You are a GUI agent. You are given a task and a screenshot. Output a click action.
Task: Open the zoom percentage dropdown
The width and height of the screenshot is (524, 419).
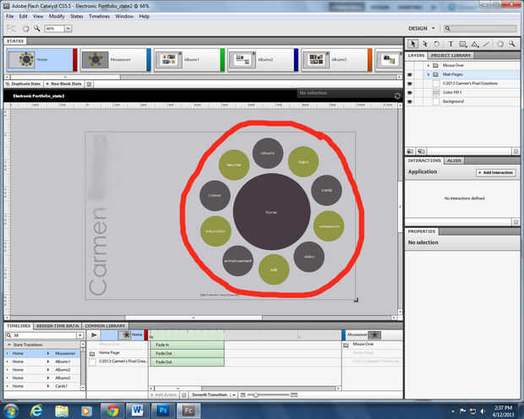tap(68, 29)
